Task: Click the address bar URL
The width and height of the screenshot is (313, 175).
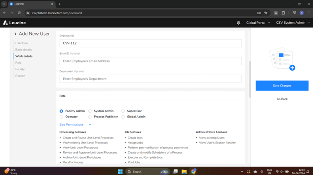Action: tap(57, 13)
